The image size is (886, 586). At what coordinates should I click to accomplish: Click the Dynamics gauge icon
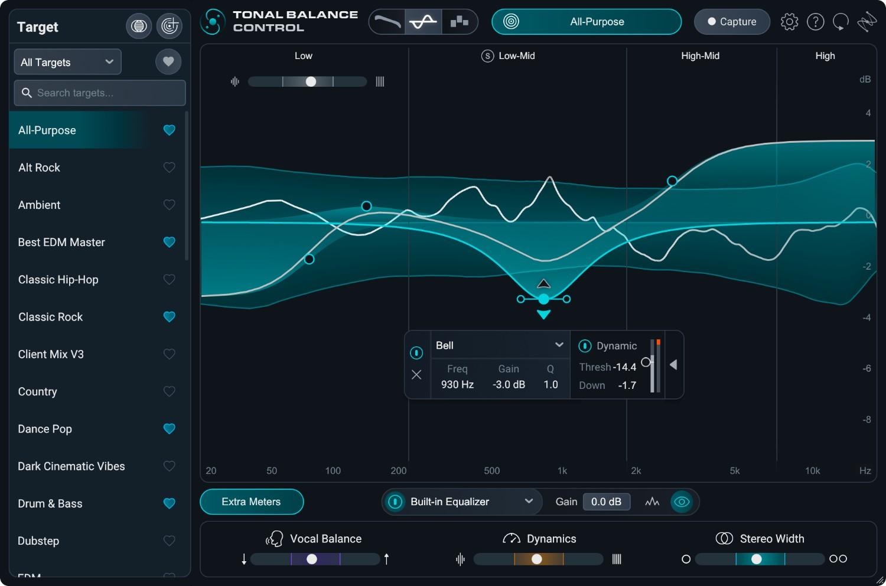[512, 538]
